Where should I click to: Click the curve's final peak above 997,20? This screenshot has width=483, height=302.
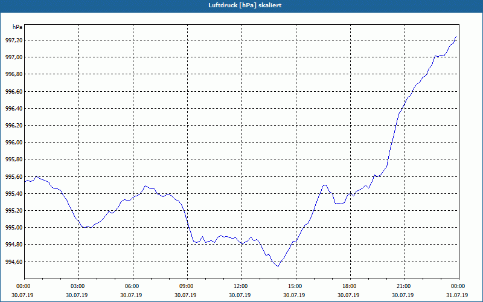pos(456,37)
